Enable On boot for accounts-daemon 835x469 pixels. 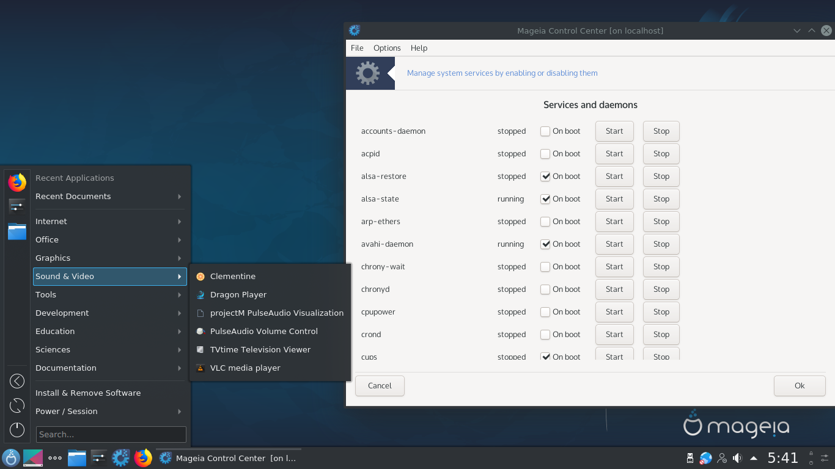click(545, 131)
